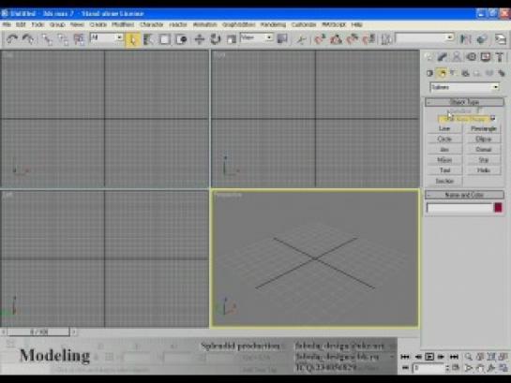The image size is (511, 383).
Task: Open the Customize menu
Action: [x=304, y=24]
